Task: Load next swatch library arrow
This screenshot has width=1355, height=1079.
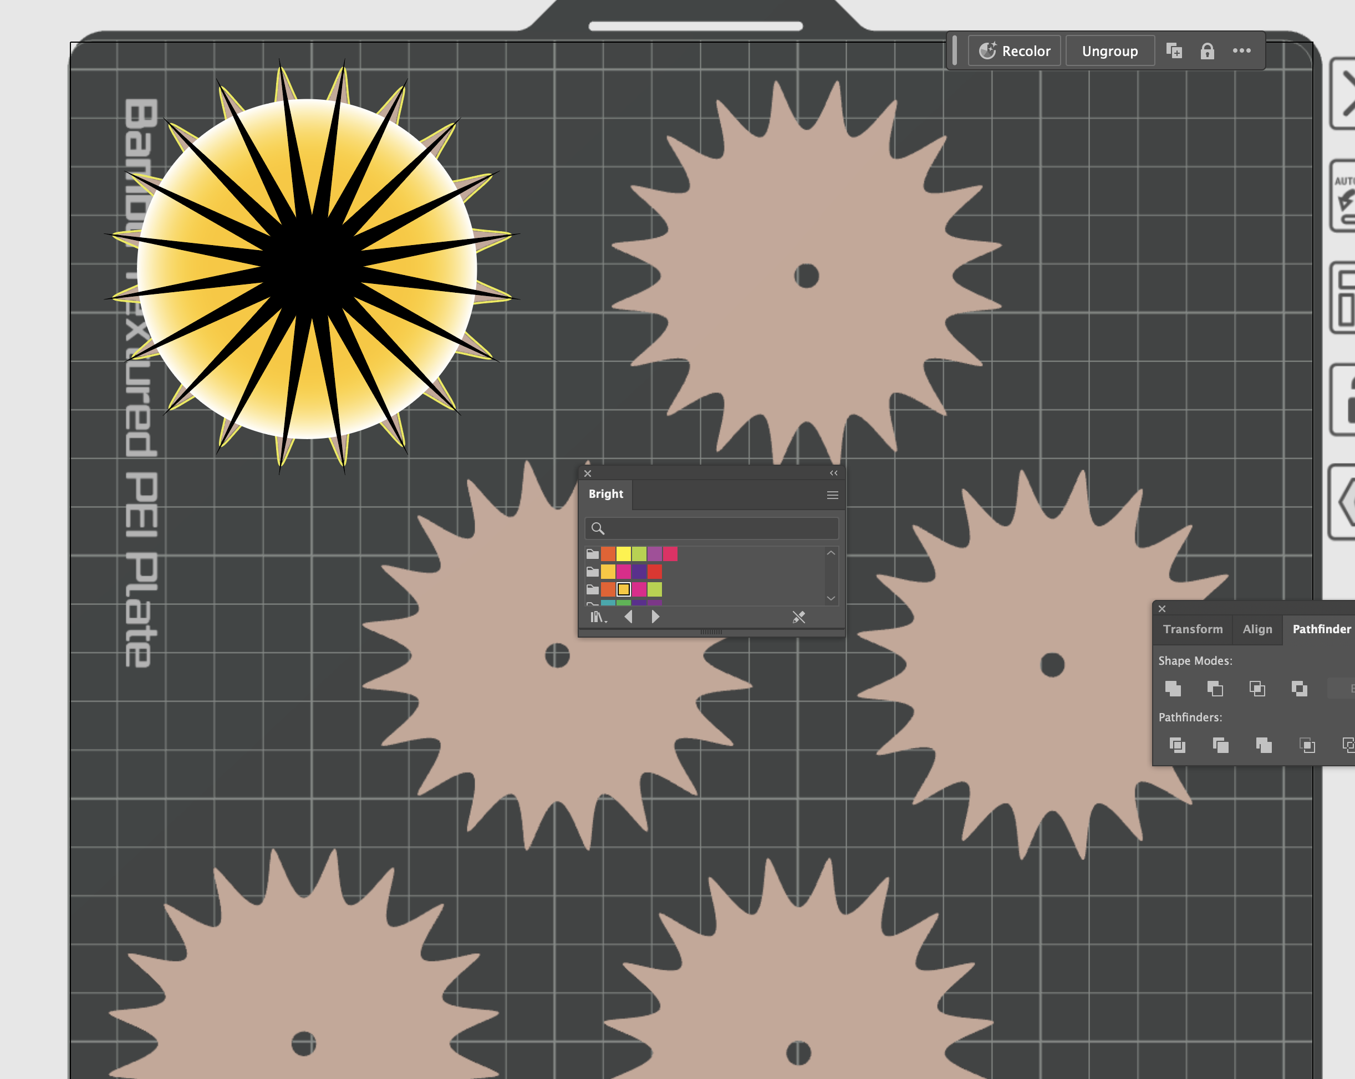Action: click(655, 617)
